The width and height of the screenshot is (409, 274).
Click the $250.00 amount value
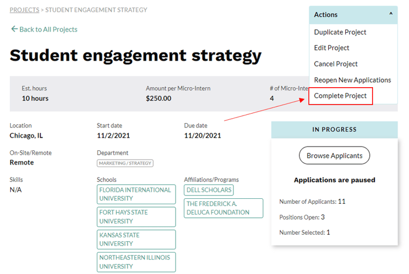pos(159,99)
